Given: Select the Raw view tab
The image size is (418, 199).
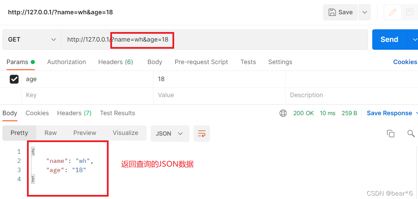Looking at the screenshot, I should [x=51, y=133].
